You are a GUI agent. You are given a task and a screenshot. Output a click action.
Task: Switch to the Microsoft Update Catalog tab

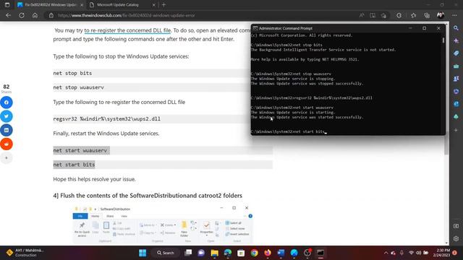[x=122, y=5]
